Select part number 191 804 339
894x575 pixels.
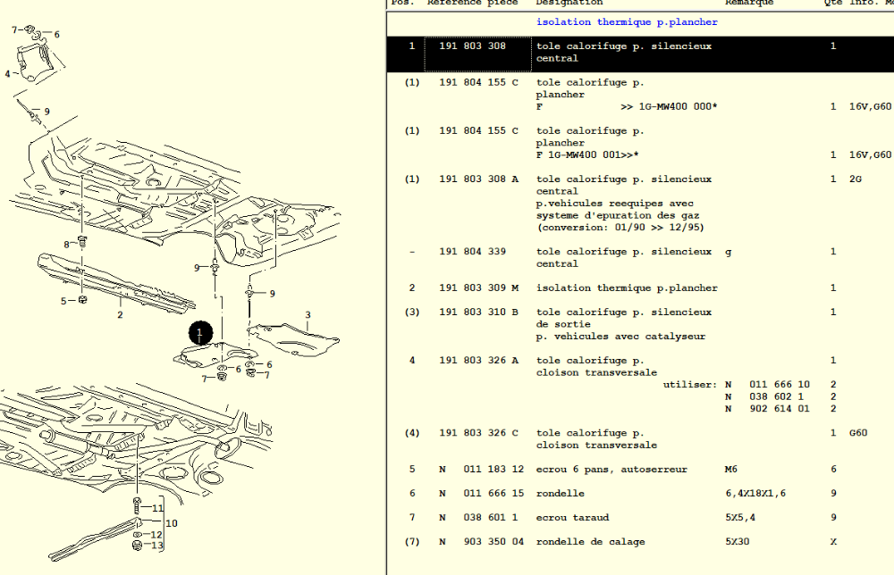coord(472,252)
